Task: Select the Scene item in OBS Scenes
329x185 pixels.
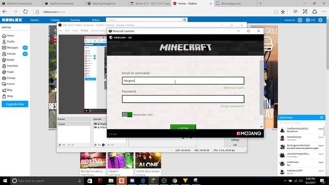Action: click(74, 124)
